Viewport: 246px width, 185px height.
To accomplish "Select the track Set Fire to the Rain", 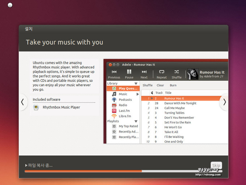I will tap(177, 122).
